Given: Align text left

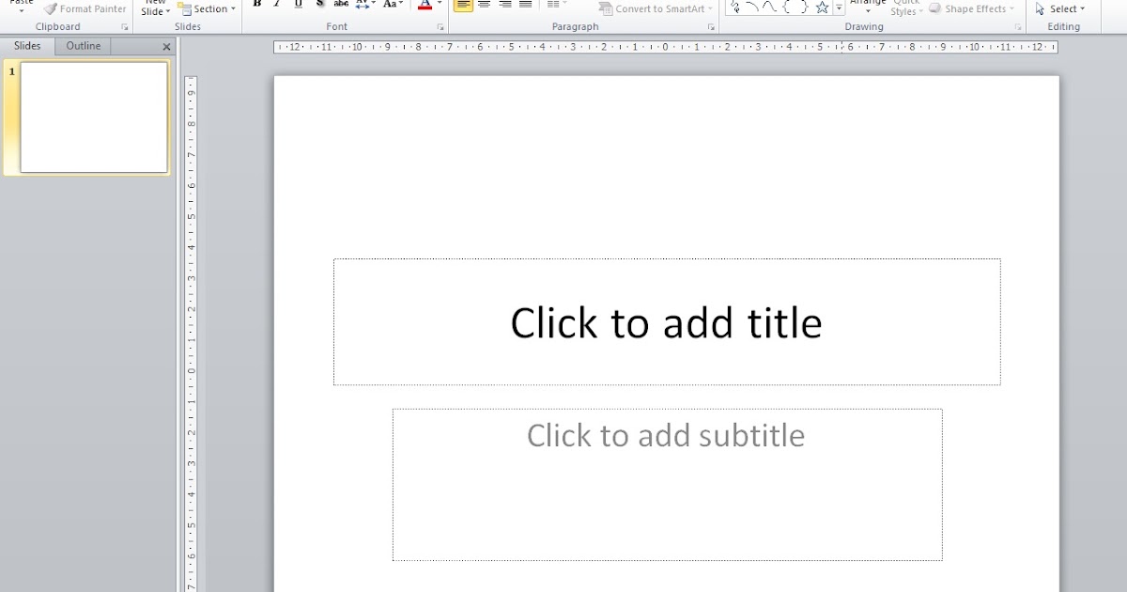Looking at the screenshot, I should [463, 4].
